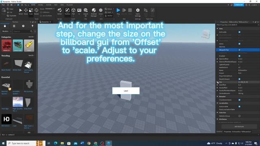Open Windows Start menu
Viewport: 260px width, 146px height.
point(3,143)
